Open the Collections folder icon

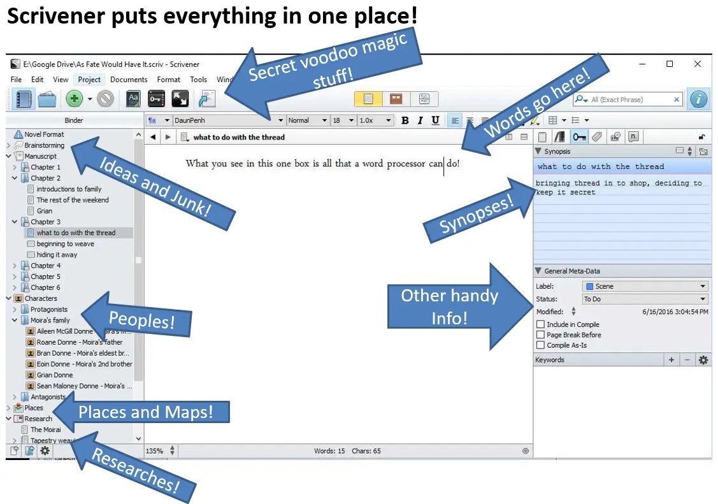pos(47,99)
